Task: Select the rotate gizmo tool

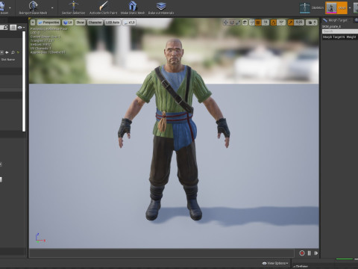Action: point(232,22)
